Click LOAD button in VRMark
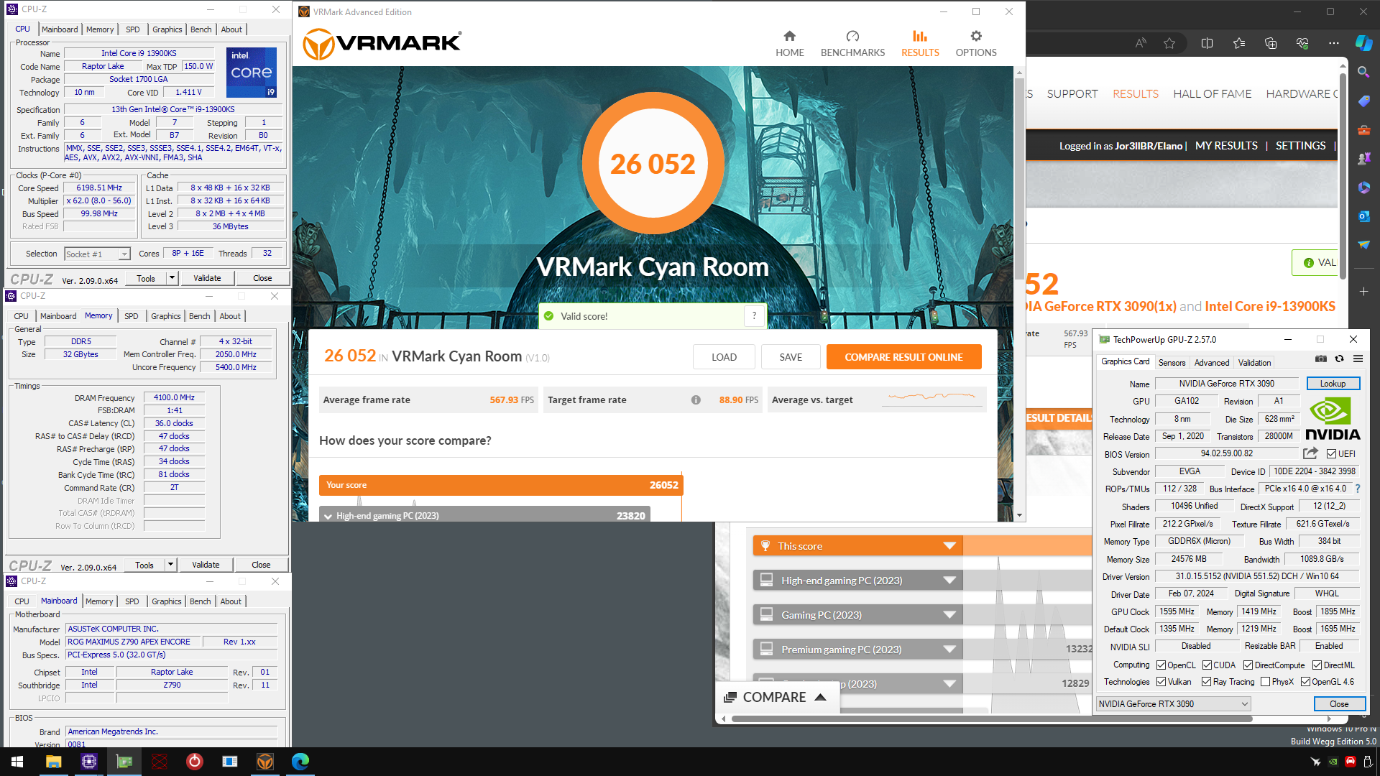The image size is (1380, 776). 724,357
